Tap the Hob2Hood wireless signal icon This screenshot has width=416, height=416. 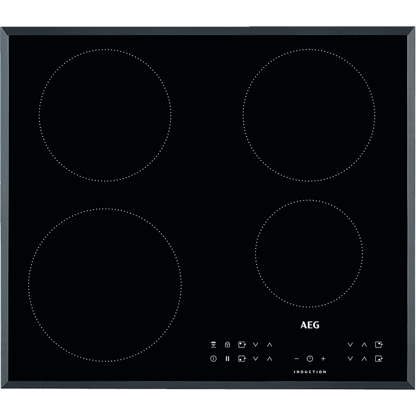point(212,344)
